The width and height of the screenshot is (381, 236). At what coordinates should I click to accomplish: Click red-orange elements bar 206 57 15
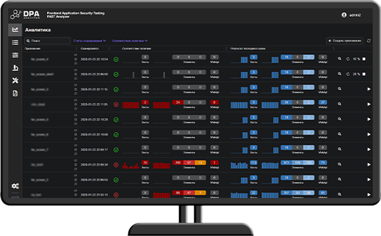pyautogui.click(x=189, y=162)
